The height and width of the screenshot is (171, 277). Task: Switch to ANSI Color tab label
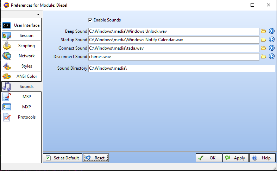tap(27, 76)
